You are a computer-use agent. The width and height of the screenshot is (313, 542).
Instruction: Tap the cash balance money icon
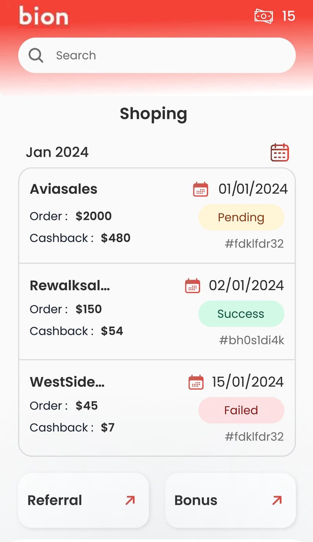pos(263,16)
